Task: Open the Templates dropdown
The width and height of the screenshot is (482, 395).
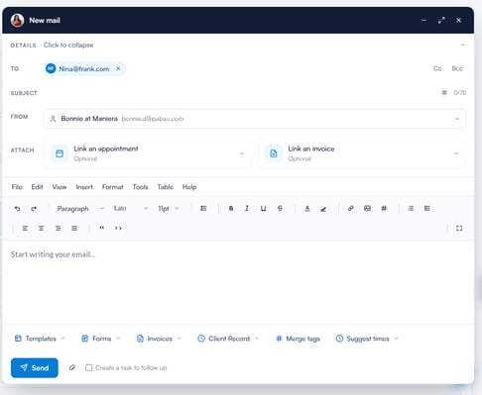Action: pos(40,339)
